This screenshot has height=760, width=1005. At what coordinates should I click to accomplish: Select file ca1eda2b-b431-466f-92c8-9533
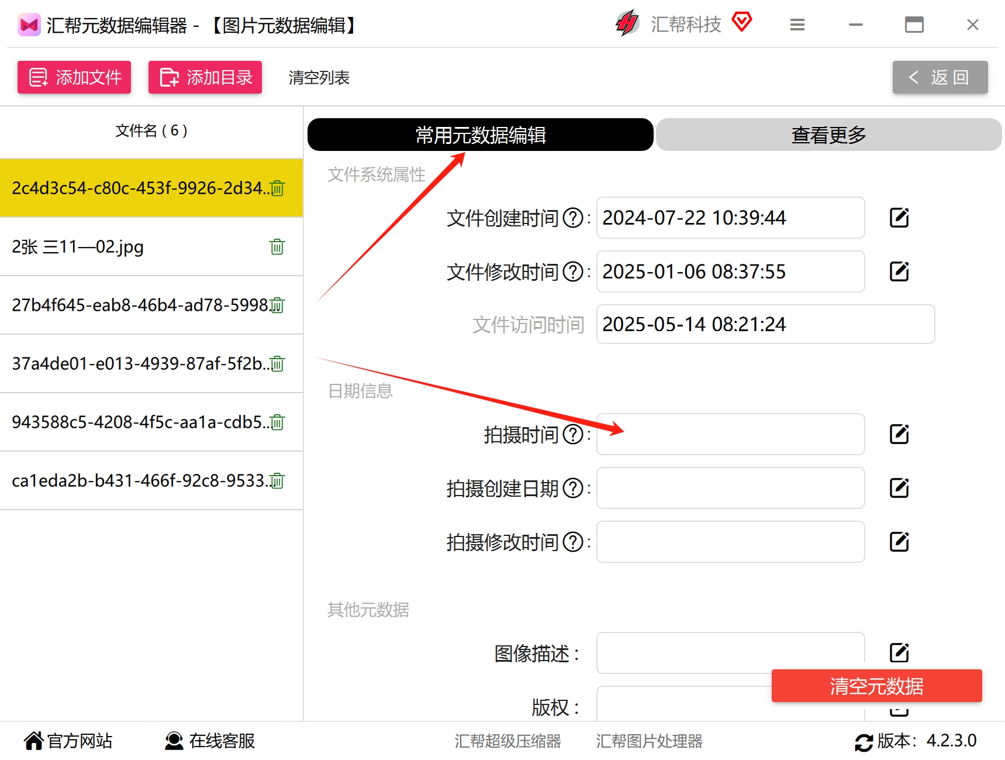(x=151, y=481)
